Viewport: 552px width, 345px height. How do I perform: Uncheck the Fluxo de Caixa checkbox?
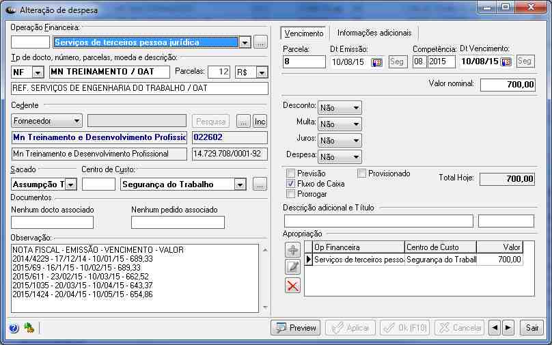pos(291,184)
